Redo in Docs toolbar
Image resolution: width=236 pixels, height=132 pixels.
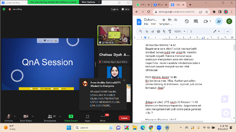coord(153,31)
